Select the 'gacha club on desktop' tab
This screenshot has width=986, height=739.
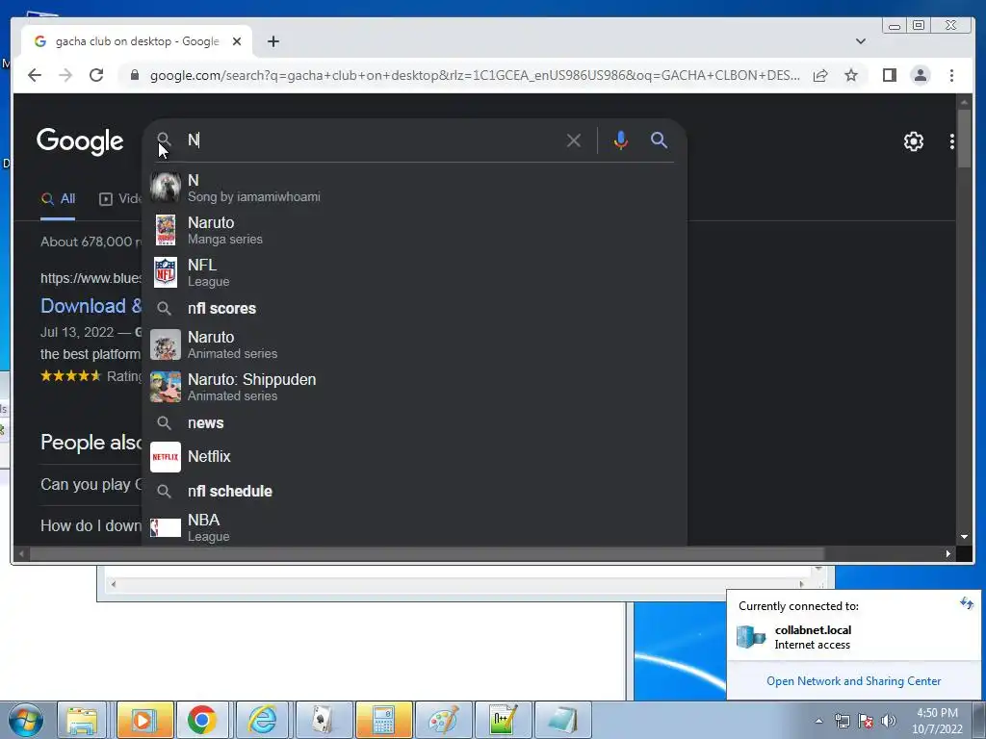[x=137, y=41]
